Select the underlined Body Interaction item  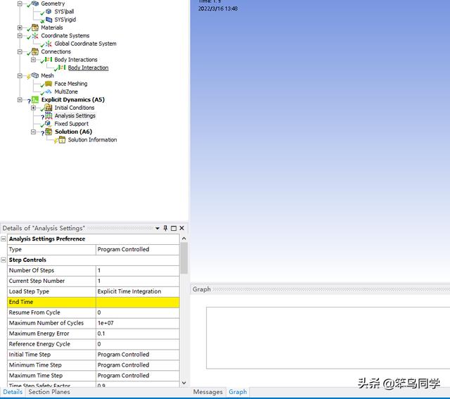[x=88, y=68]
